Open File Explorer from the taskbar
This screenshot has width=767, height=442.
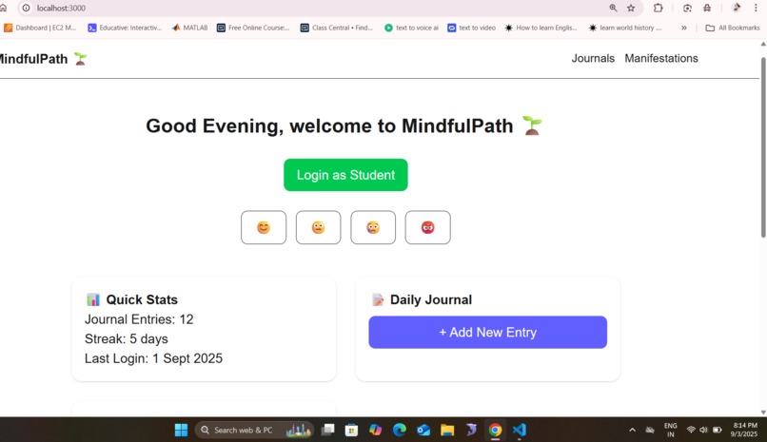click(447, 430)
